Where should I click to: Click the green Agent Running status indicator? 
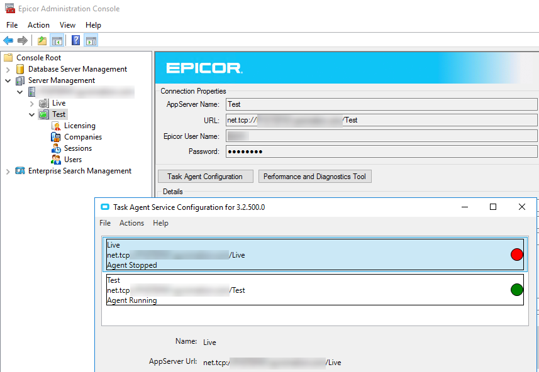[x=516, y=290]
